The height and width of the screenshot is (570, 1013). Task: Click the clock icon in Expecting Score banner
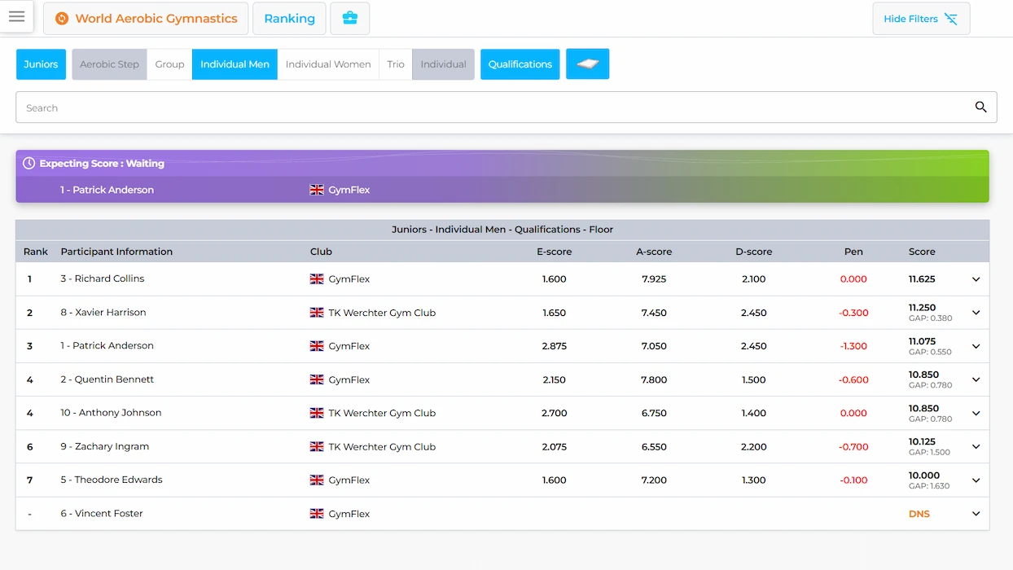pyautogui.click(x=29, y=163)
